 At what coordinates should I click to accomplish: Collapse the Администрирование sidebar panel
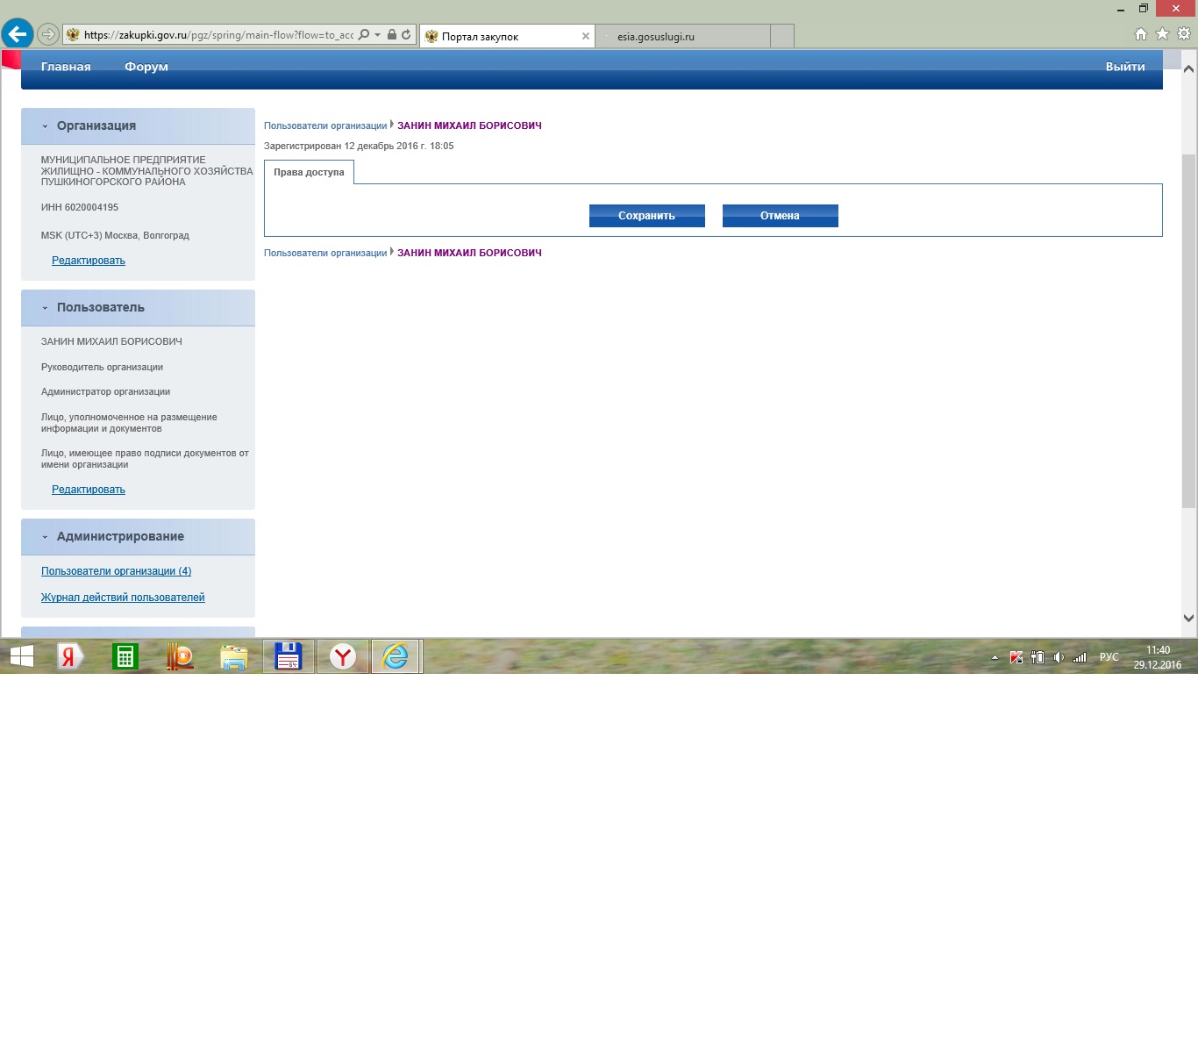coord(46,537)
